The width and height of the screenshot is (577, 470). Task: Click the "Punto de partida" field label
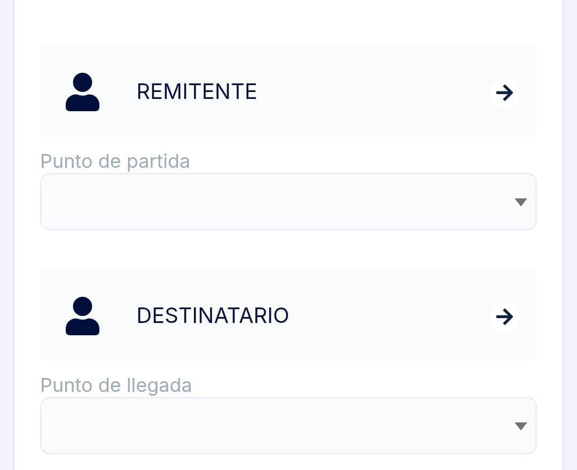coord(115,161)
